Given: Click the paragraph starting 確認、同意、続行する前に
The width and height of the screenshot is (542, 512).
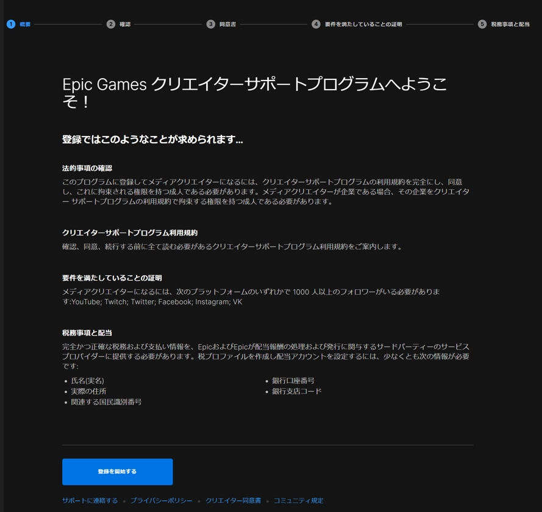Looking at the screenshot, I should (x=232, y=247).
